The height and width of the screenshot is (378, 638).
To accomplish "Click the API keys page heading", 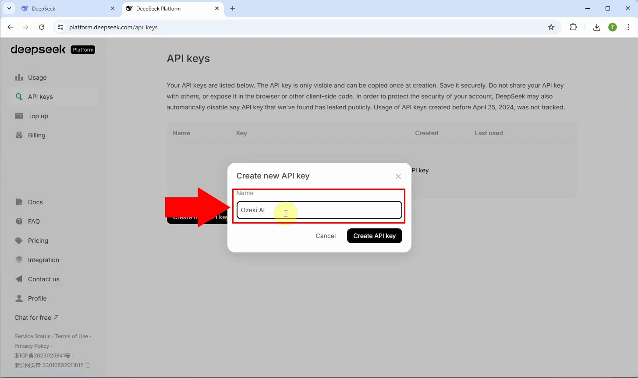I will tap(188, 59).
